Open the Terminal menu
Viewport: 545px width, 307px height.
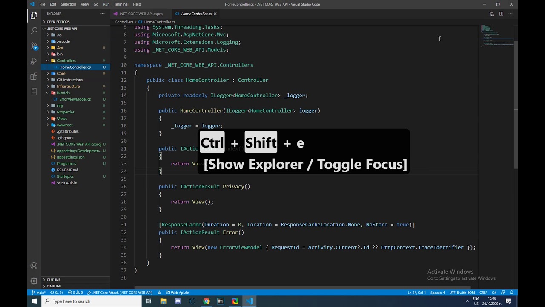click(x=121, y=4)
